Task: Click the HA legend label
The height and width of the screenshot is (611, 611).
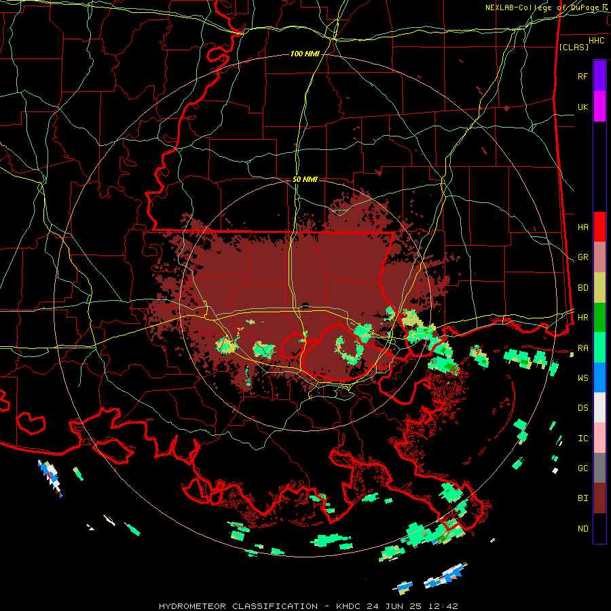Action: pyautogui.click(x=582, y=227)
